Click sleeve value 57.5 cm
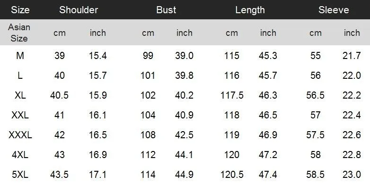Screen dimensions: 370x184 [x=315, y=135]
